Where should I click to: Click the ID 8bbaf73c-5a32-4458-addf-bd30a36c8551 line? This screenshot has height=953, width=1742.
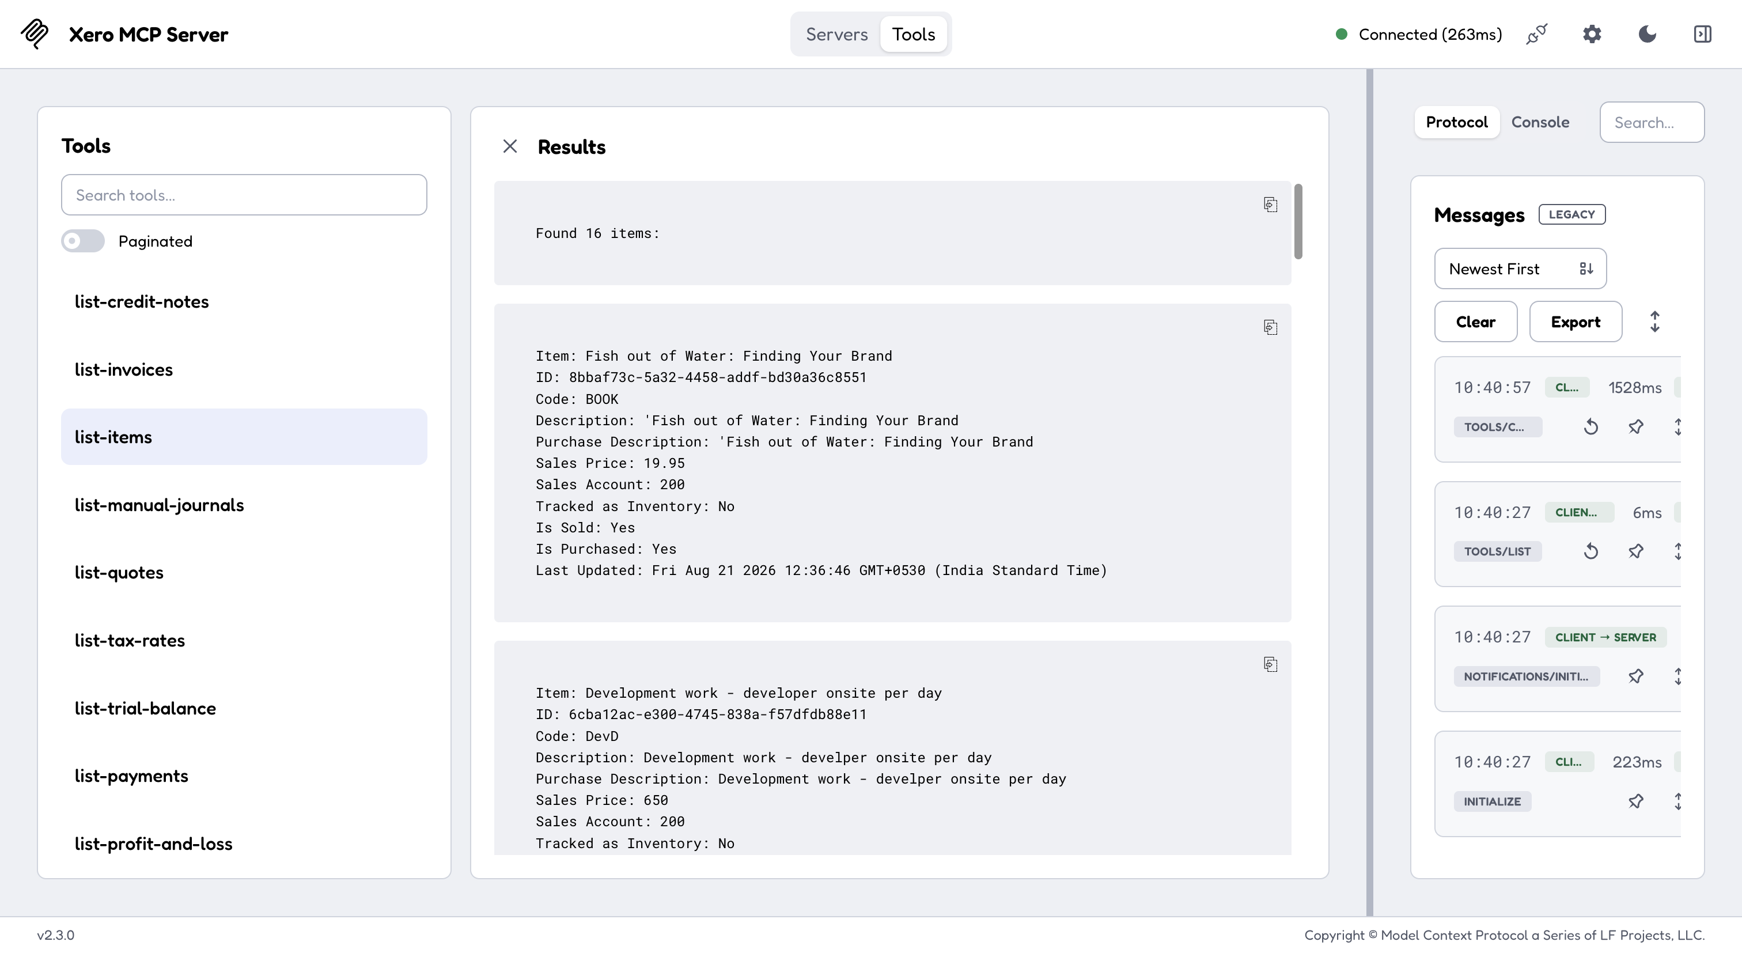700,377
